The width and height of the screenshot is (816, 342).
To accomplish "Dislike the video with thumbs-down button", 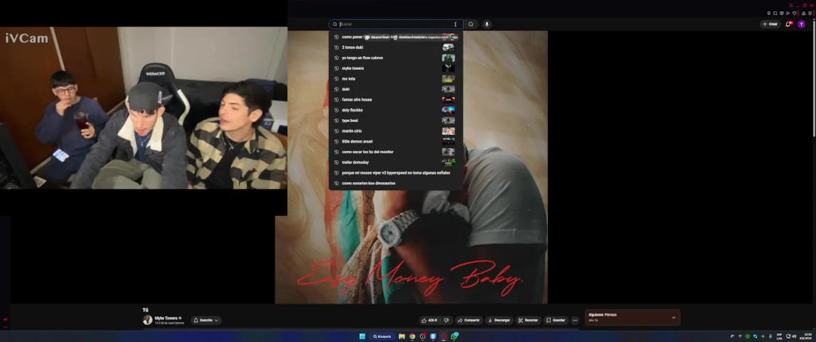I will pyautogui.click(x=446, y=320).
